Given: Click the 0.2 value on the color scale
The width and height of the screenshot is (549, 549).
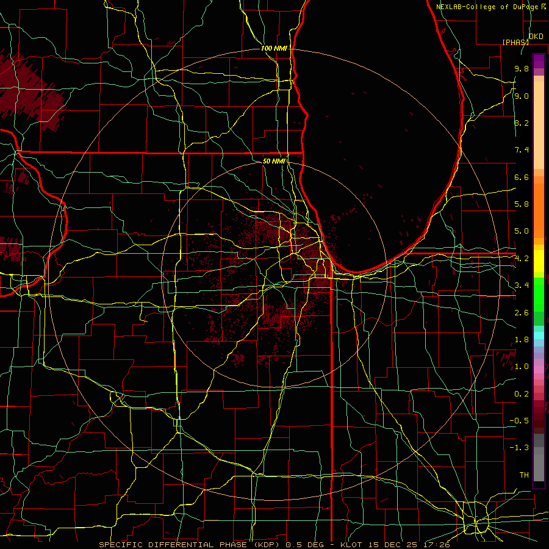Looking at the screenshot, I should point(522,394).
